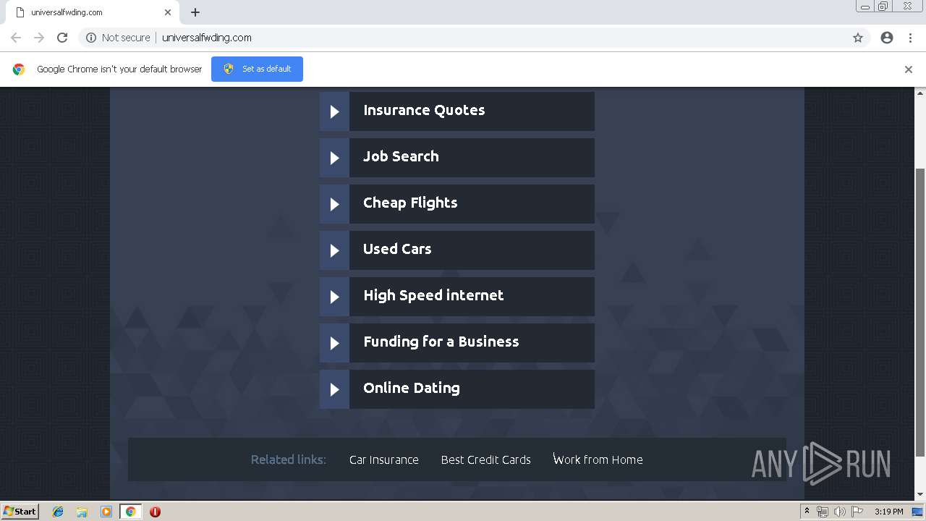Close the universalfwding.com tab

(x=168, y=12)
